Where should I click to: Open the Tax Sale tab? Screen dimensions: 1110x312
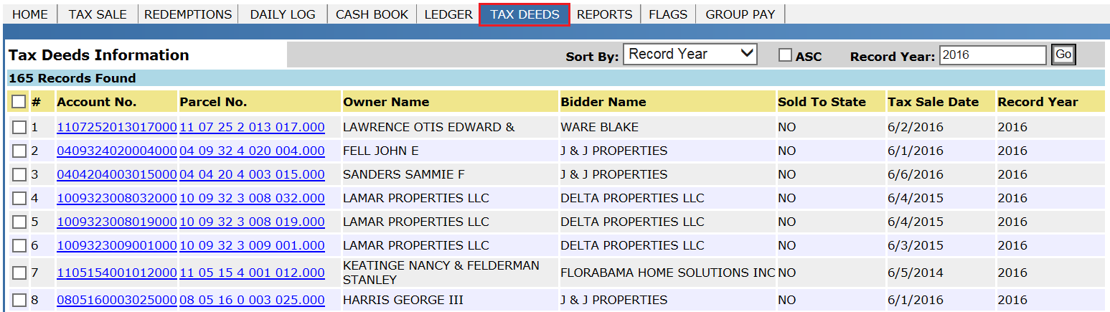point(98,14)
